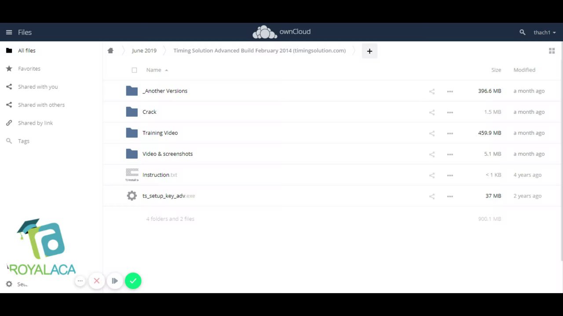The image size is (563, 316).
Task: Sort by Modified column header
Action: point(524,70)
